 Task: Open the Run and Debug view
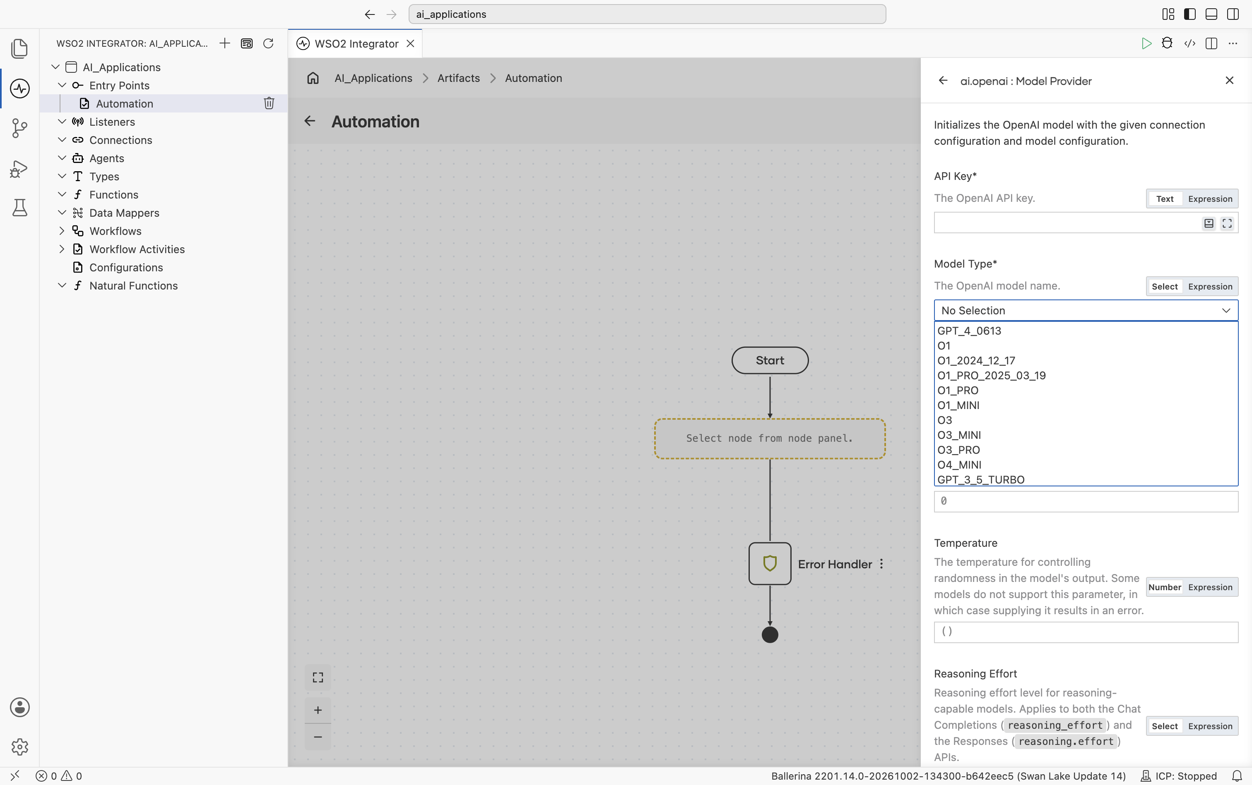(20, 168)
